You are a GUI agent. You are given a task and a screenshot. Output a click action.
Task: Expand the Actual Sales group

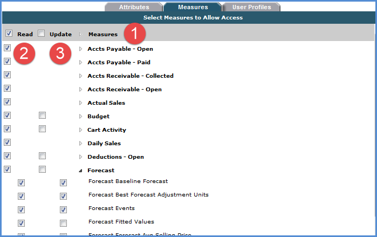(81, 103)
